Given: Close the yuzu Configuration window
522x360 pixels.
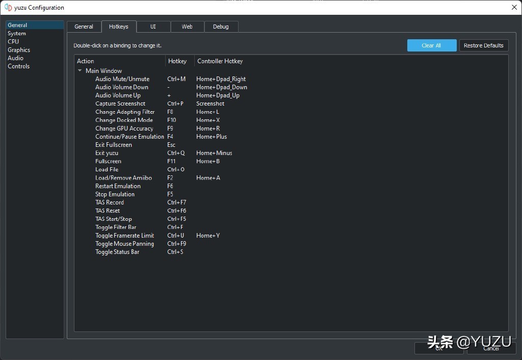Looking at the screenshot, I should coord(514,7).
